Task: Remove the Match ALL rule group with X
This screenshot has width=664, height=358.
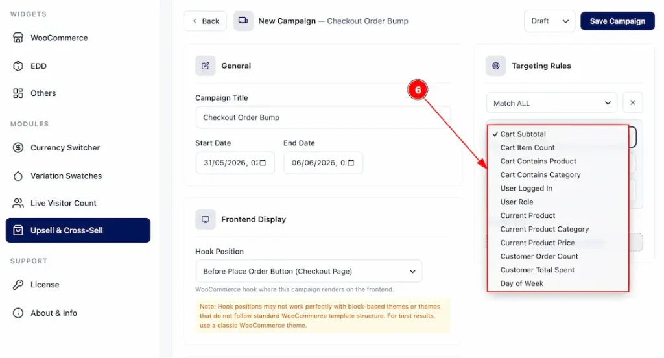Action: tap(633, 102)
